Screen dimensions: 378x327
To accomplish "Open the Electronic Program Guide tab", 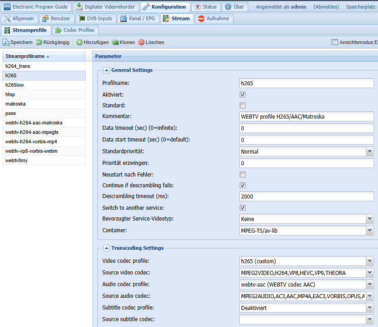I will point(36,7).
